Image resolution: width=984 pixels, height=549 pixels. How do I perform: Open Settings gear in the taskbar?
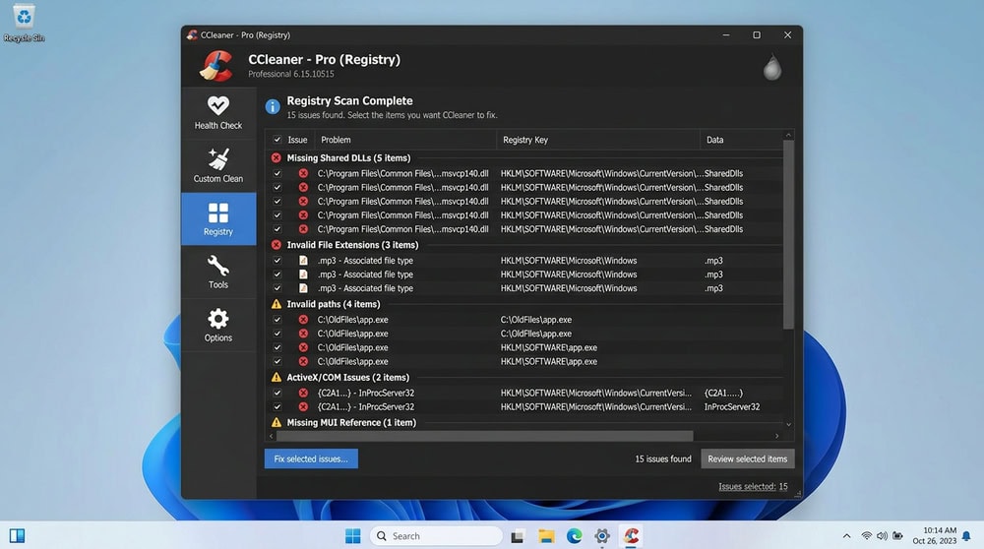tap(602, 536)
